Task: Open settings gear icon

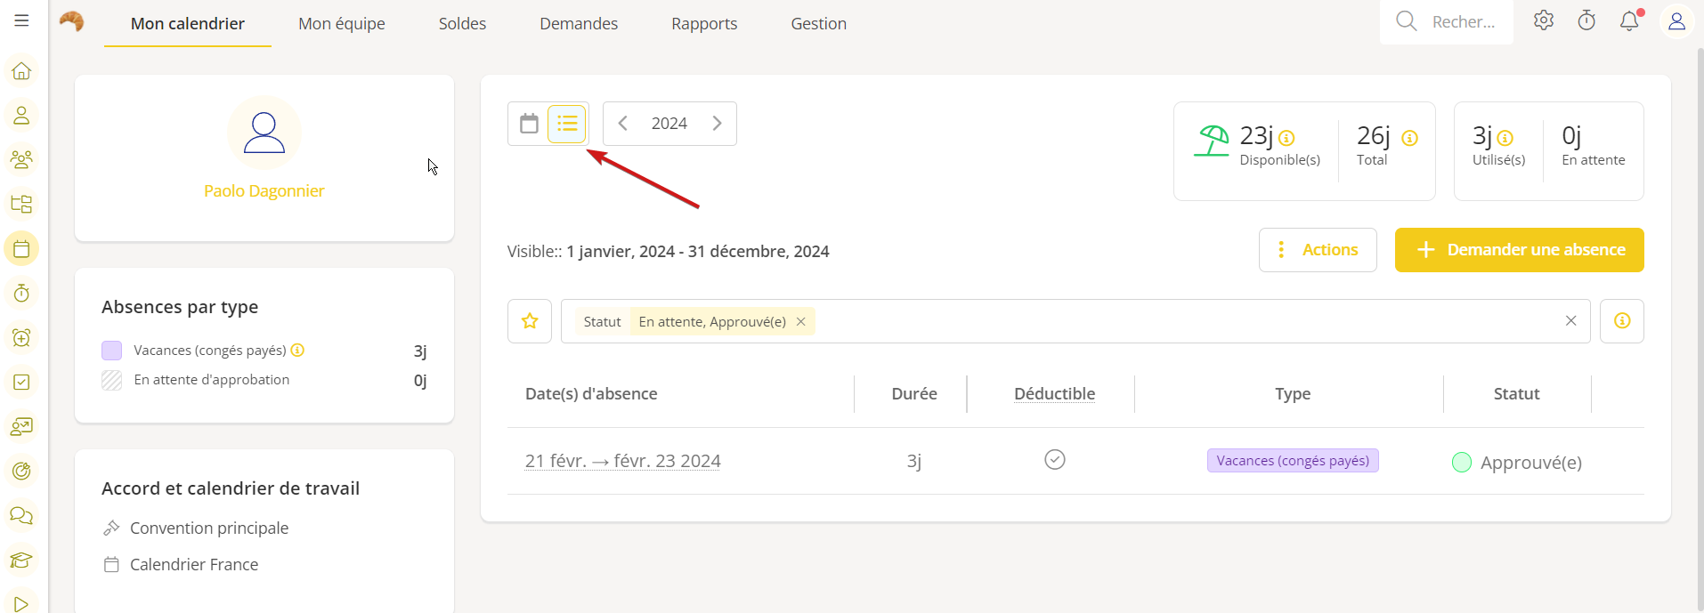Action: pos(1544,20)
